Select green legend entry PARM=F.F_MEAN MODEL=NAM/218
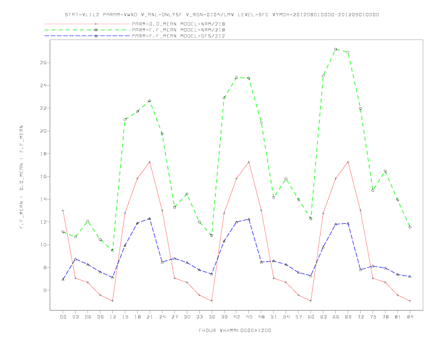 (x=178, y=30)
